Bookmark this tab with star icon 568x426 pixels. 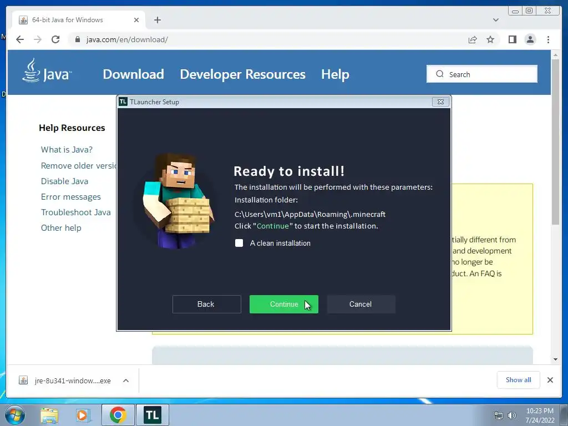pyautogui.click(x=490, y=39)
